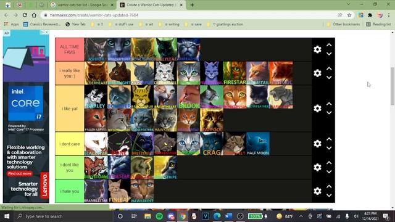Screen dimensions: 395x222
Task: Open Windows Start menu
Action: tap(7, 216)
